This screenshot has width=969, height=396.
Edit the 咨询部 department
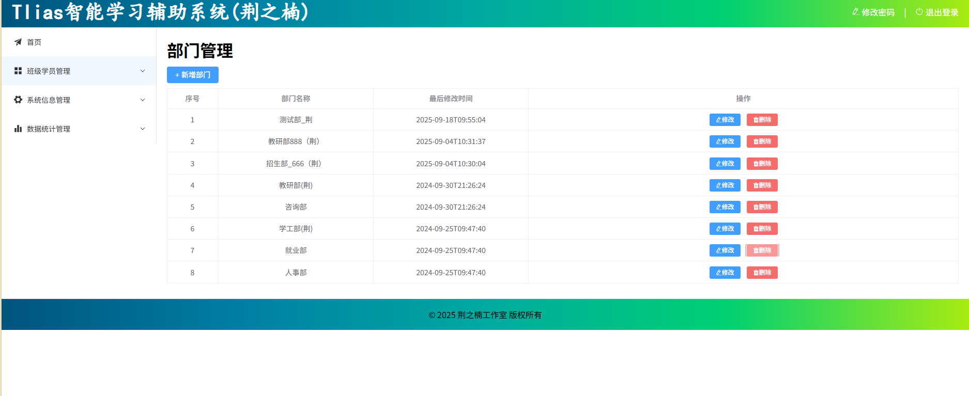725,207
